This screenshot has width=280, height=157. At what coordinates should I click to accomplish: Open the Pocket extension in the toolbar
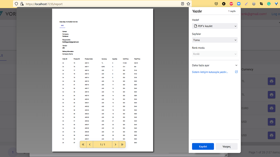216,4
